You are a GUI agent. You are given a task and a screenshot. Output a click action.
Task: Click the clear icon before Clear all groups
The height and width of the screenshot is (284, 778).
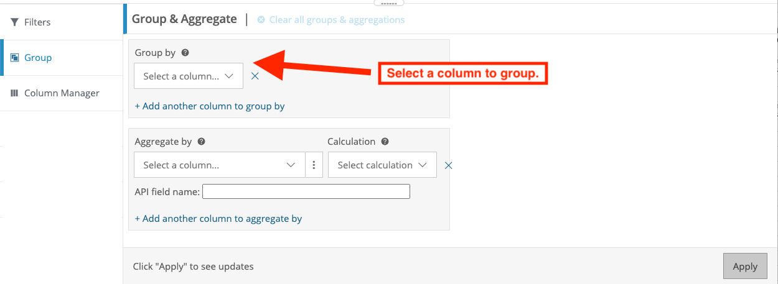pos(261,20)
